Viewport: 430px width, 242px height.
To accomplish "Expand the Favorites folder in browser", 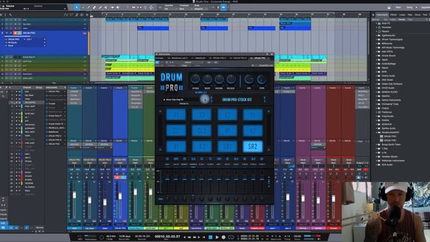I will [376, 28].
